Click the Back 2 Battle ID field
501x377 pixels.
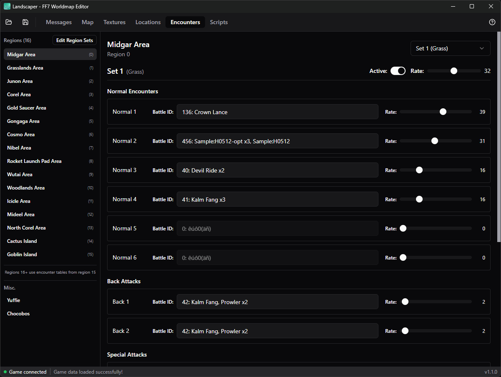[x=278, y=331]
